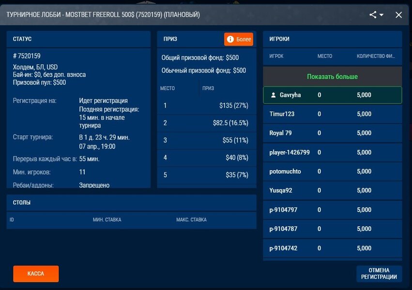Viewport: 412px width, 290px height.
Task: Click the share icon in title bar
Action: point(373,15)
